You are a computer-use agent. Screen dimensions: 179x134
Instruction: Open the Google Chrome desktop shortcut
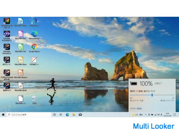tap(34, 47)
